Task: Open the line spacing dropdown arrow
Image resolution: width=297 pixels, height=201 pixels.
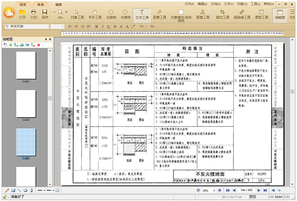Action: [x=146, y=26]
